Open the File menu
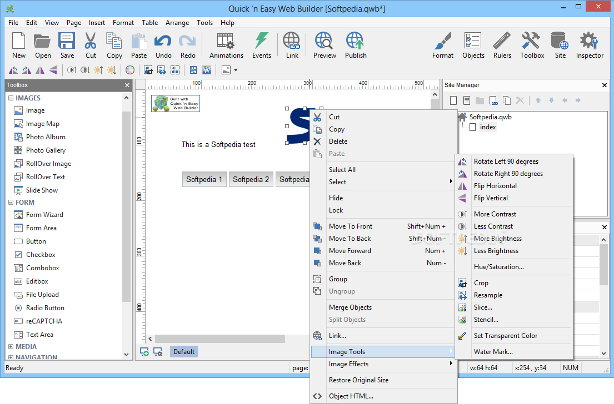614x404 pixels. (x=13, y=23)
